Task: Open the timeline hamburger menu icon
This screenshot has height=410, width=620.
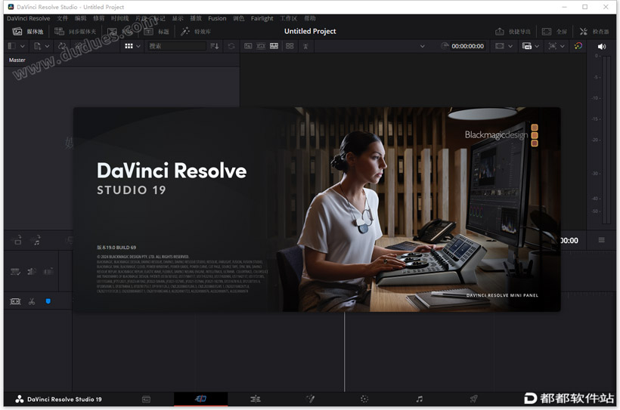Action: pos(601,240)
